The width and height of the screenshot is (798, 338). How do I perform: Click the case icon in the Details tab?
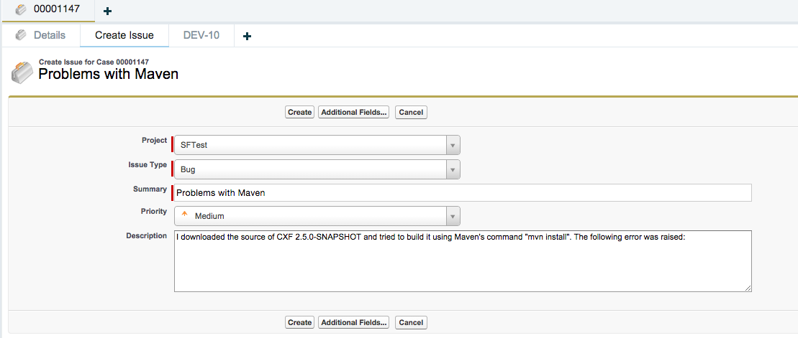21,35
